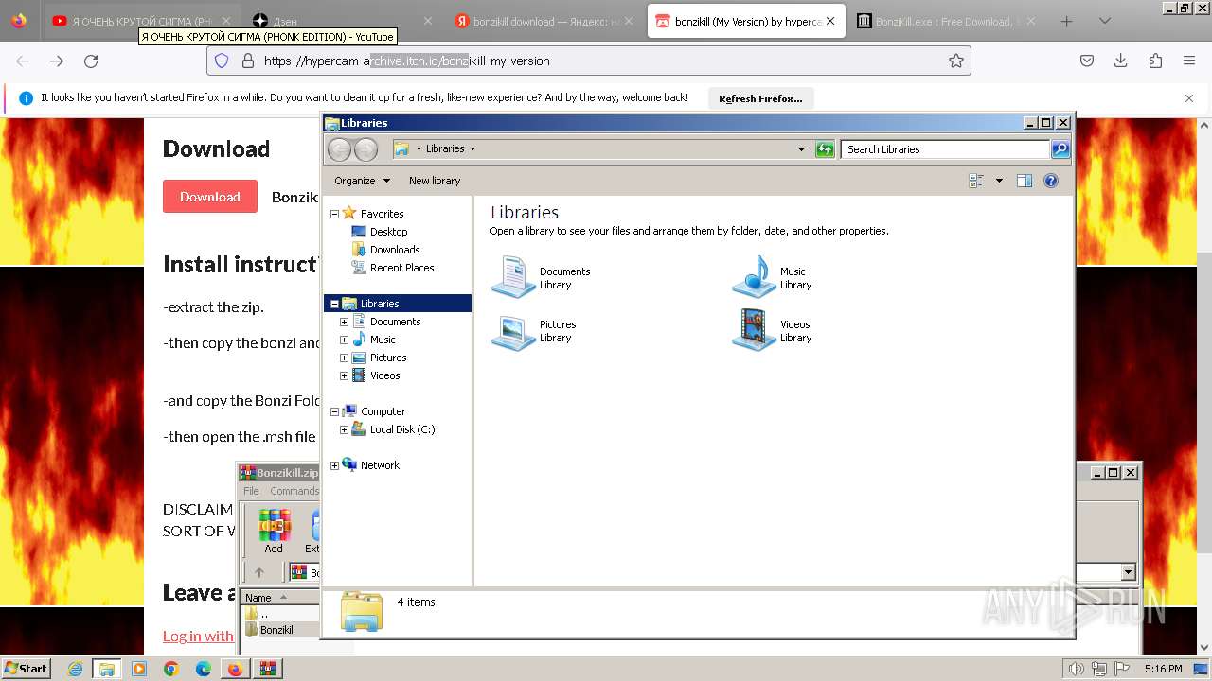Go back in Firefox

tap(23, 61)
